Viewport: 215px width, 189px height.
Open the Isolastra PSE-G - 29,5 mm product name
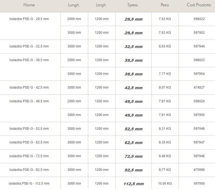click(x=29, y=19)
